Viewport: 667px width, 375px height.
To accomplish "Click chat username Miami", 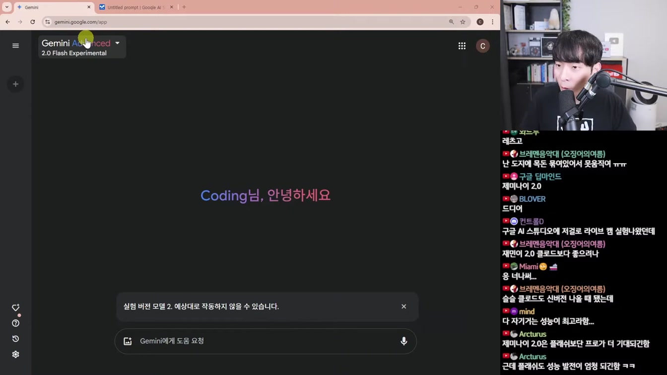I will [x=529, y=266].
